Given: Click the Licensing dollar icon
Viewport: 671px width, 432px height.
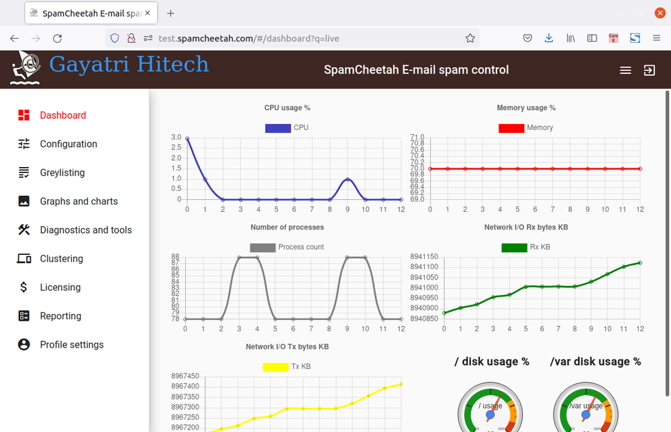Looking at the screenshot, I should 23,287.
